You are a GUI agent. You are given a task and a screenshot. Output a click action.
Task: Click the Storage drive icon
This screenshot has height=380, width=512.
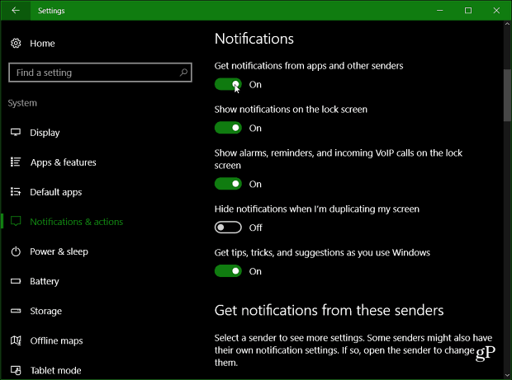click(x=16, y=311)
